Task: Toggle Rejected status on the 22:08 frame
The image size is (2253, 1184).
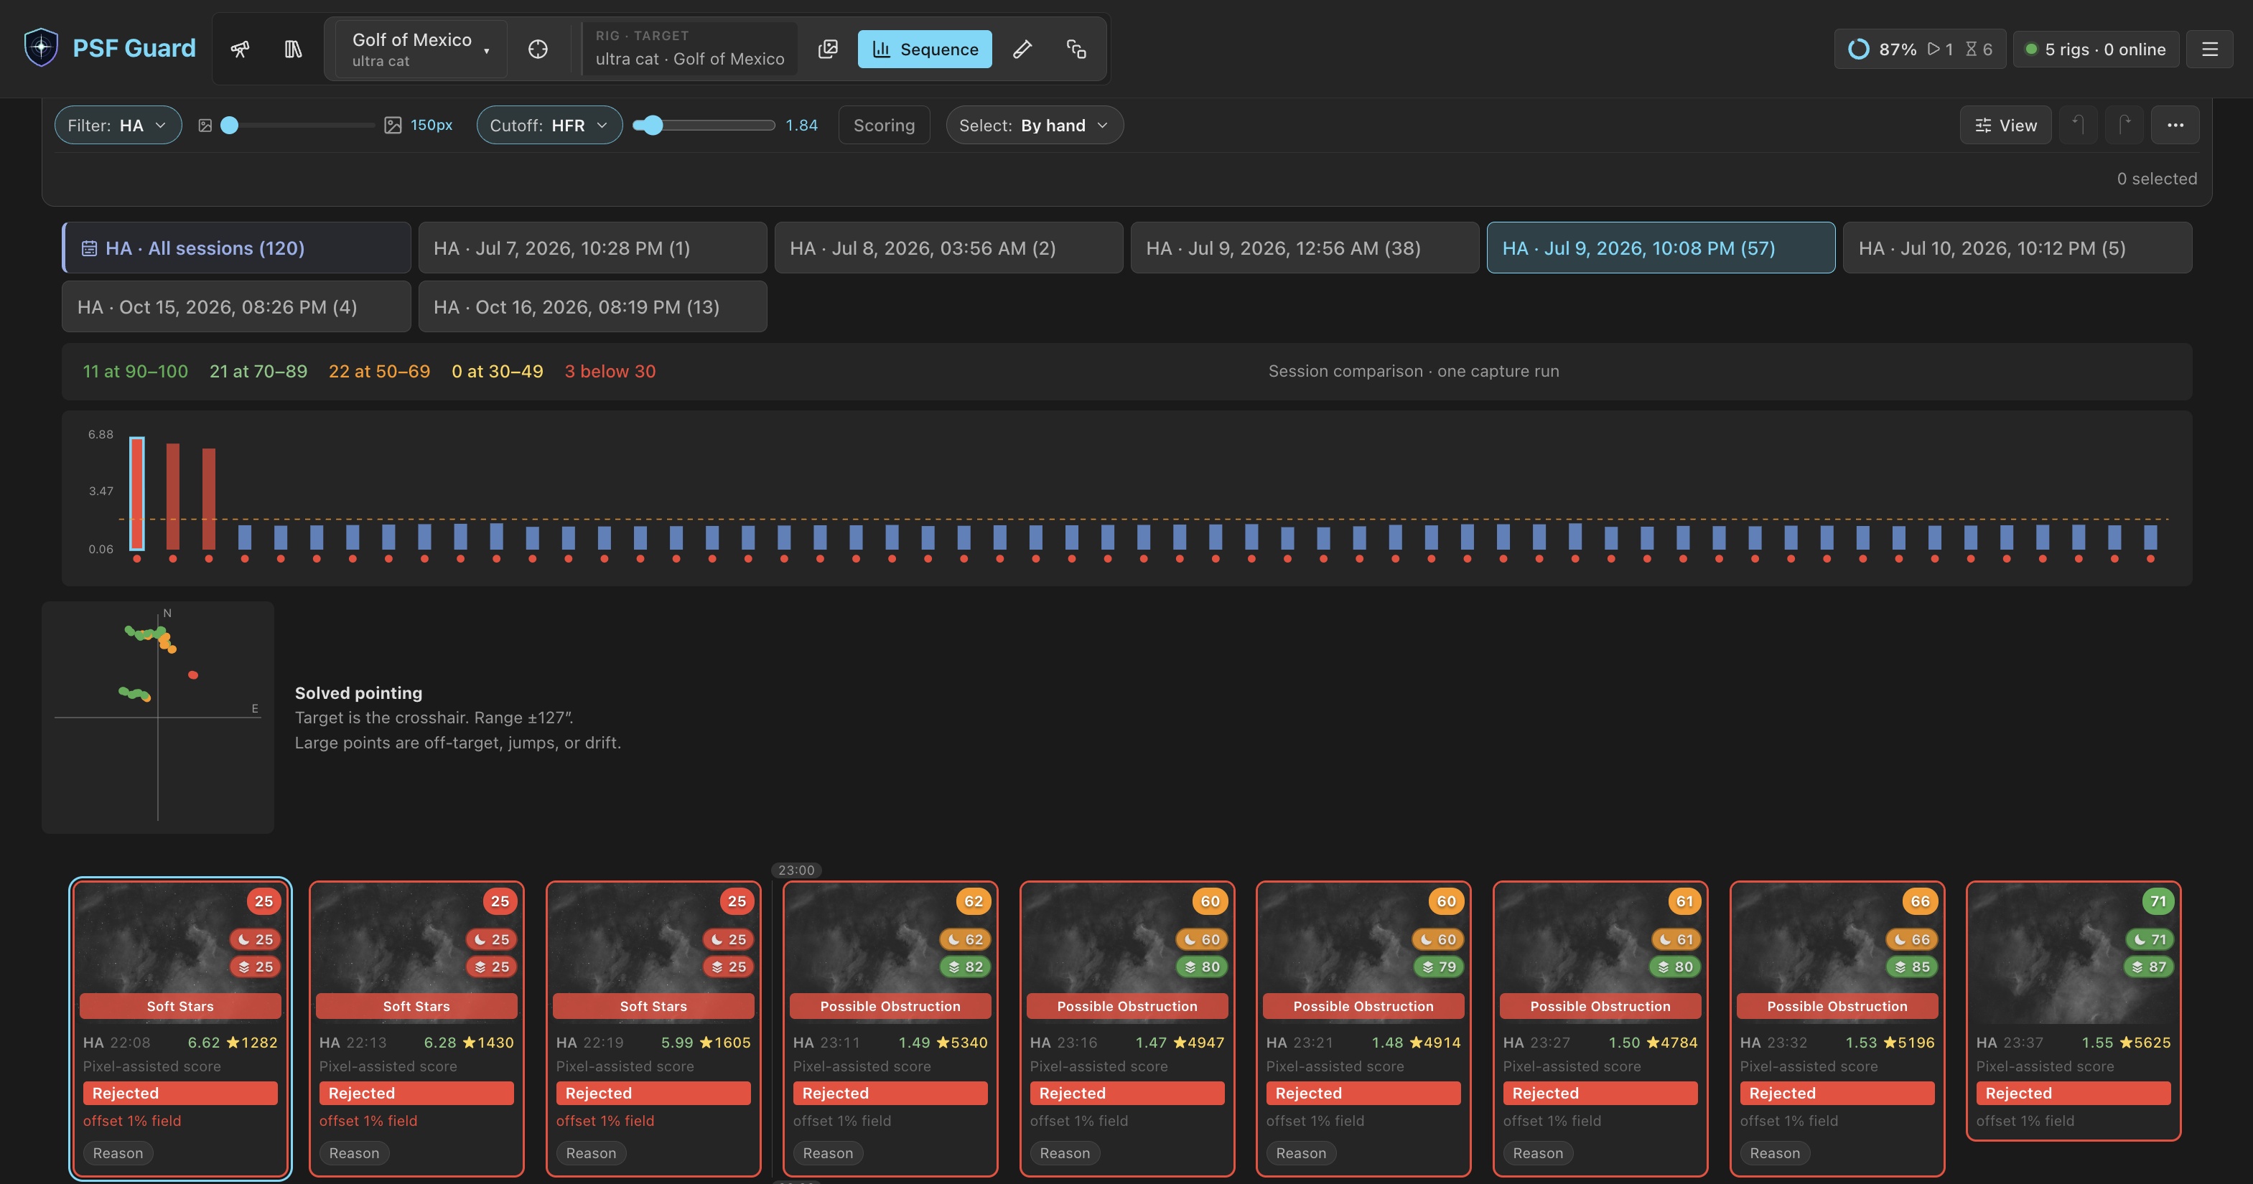Action: 180,1093
